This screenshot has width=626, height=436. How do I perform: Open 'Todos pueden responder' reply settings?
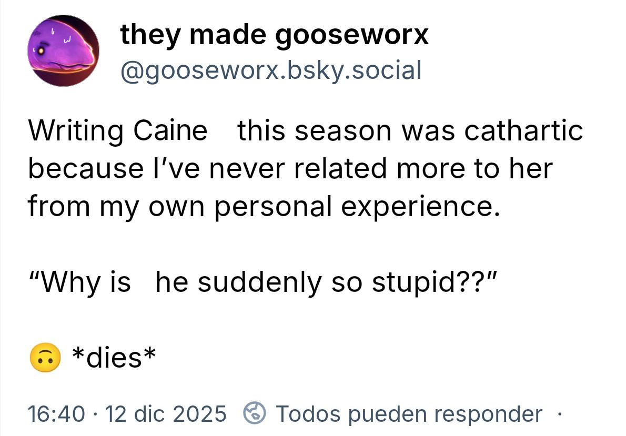[409, 414]
